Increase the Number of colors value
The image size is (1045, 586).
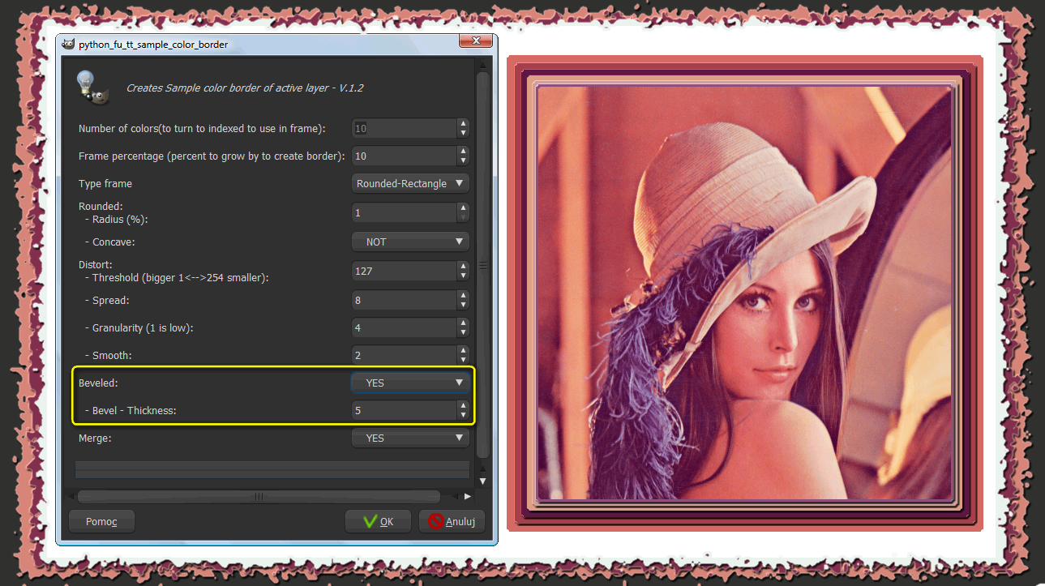(463, 124)
